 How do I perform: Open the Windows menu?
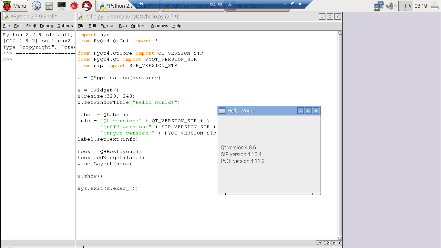tap(159, 26)
